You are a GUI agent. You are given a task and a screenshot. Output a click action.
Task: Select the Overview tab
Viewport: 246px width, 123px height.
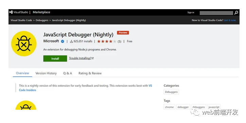pos(22,73)
